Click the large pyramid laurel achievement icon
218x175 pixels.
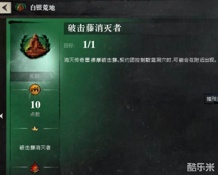[x=35, y=45]
